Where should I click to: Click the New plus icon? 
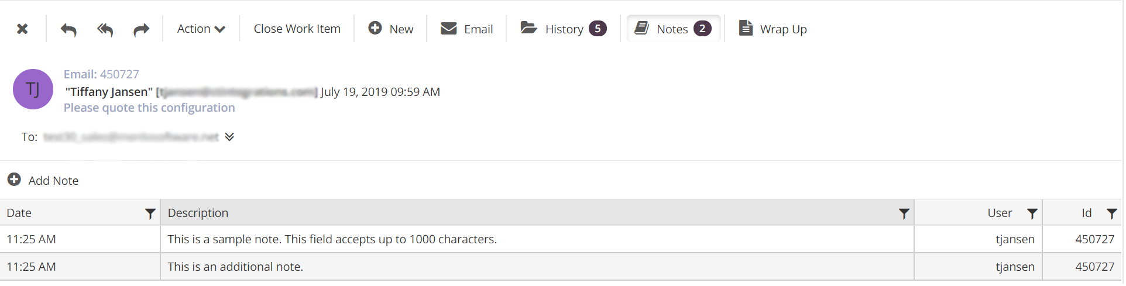375,28
